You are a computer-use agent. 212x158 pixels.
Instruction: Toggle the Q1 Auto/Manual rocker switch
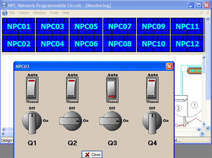click(32, 88)
